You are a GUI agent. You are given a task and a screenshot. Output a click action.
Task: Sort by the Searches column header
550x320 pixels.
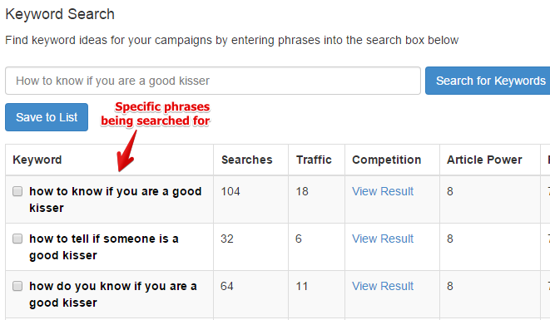[247, 160]
